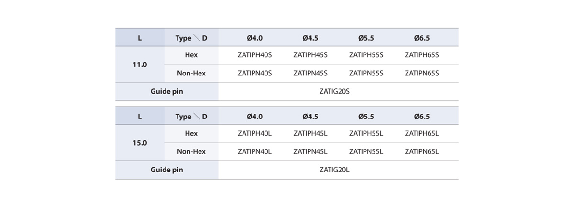Click the ZATIPH45L cell
Screen dimensions: 574x203
point(310,133)
